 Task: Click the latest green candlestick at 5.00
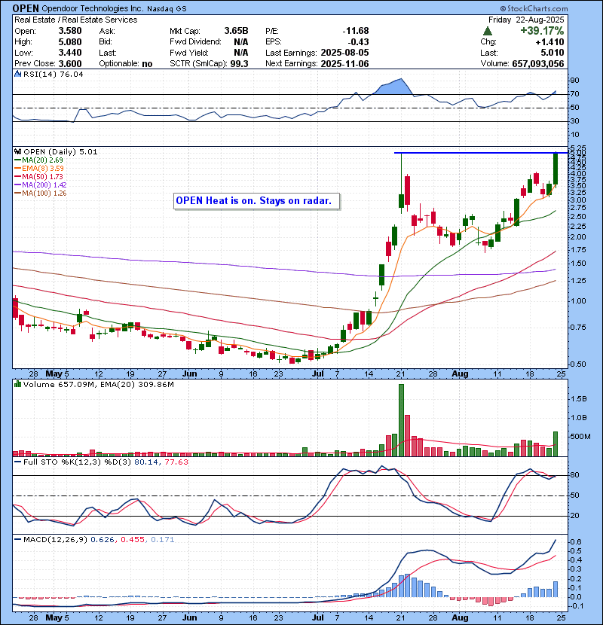tap(555, 169)
